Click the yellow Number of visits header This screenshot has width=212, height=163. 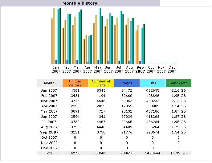point(101,83)
